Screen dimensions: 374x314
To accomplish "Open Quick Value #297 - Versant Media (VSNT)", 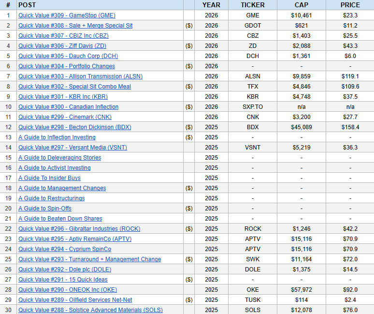I will tap(73, 148).
